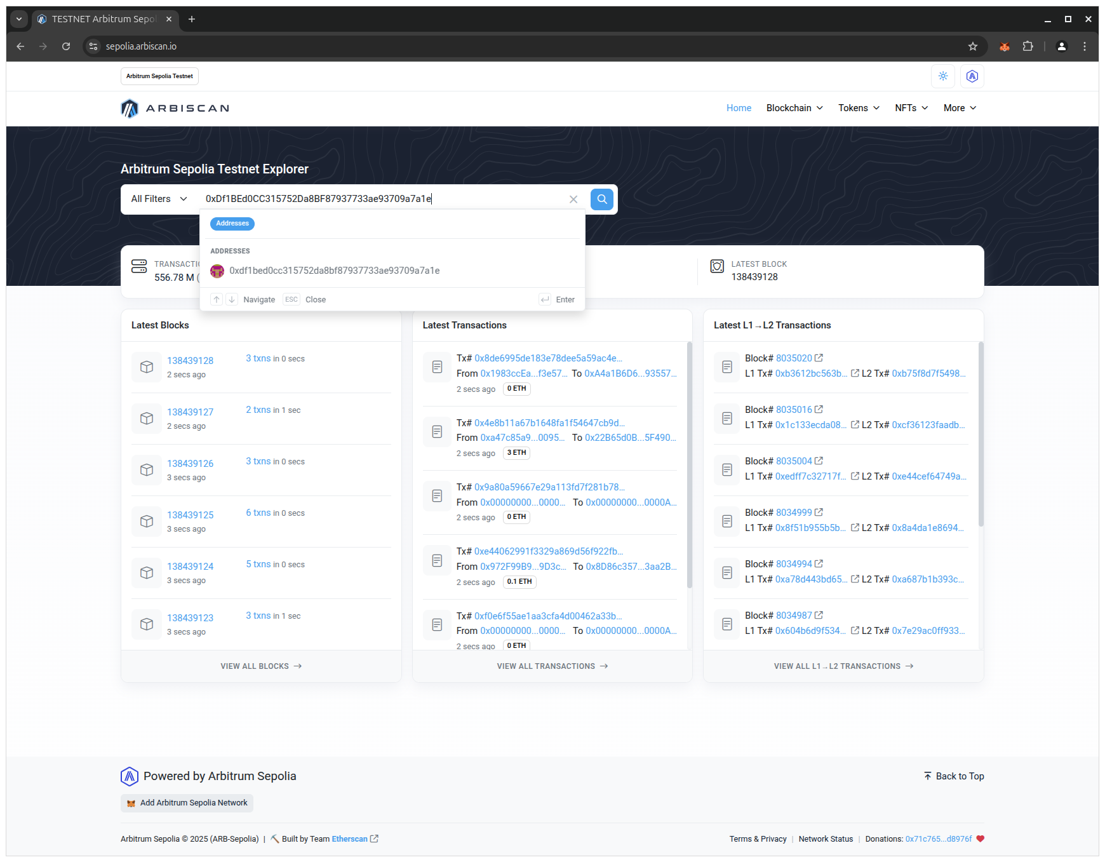This screenshot has width=1105, height=862.
Task: Click the cube icon for block 138439128
Action: 147,367
